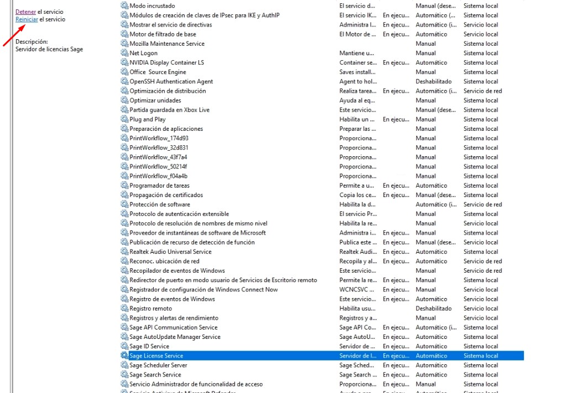Select Protocolo de autenticación extensible name

coord(179,214)
